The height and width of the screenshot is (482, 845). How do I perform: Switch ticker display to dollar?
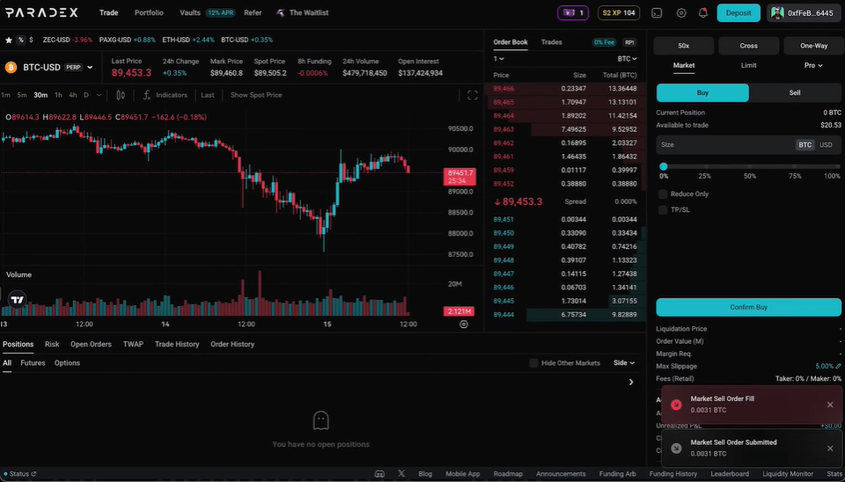tap(32, 40)
